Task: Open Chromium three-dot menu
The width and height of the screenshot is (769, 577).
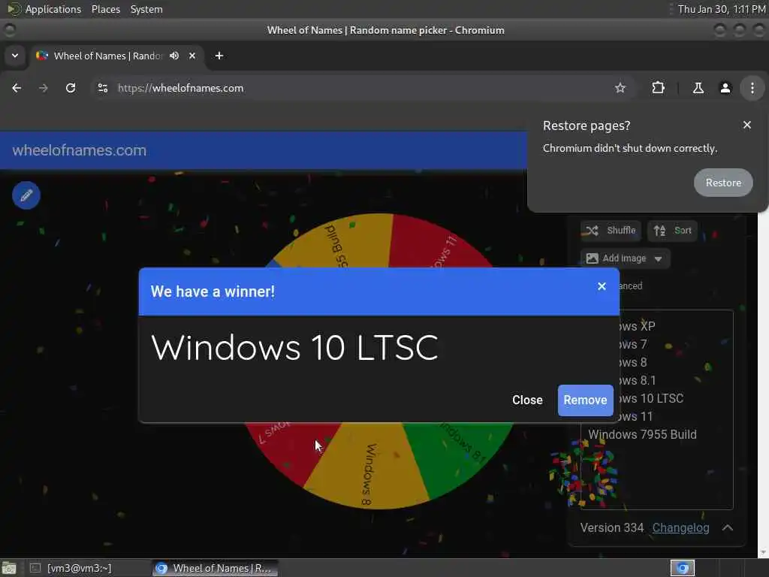Action: [752, 88]
